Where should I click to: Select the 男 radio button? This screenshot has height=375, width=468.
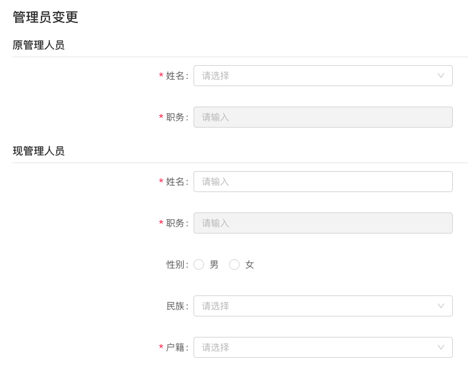[x=199, y=264]
